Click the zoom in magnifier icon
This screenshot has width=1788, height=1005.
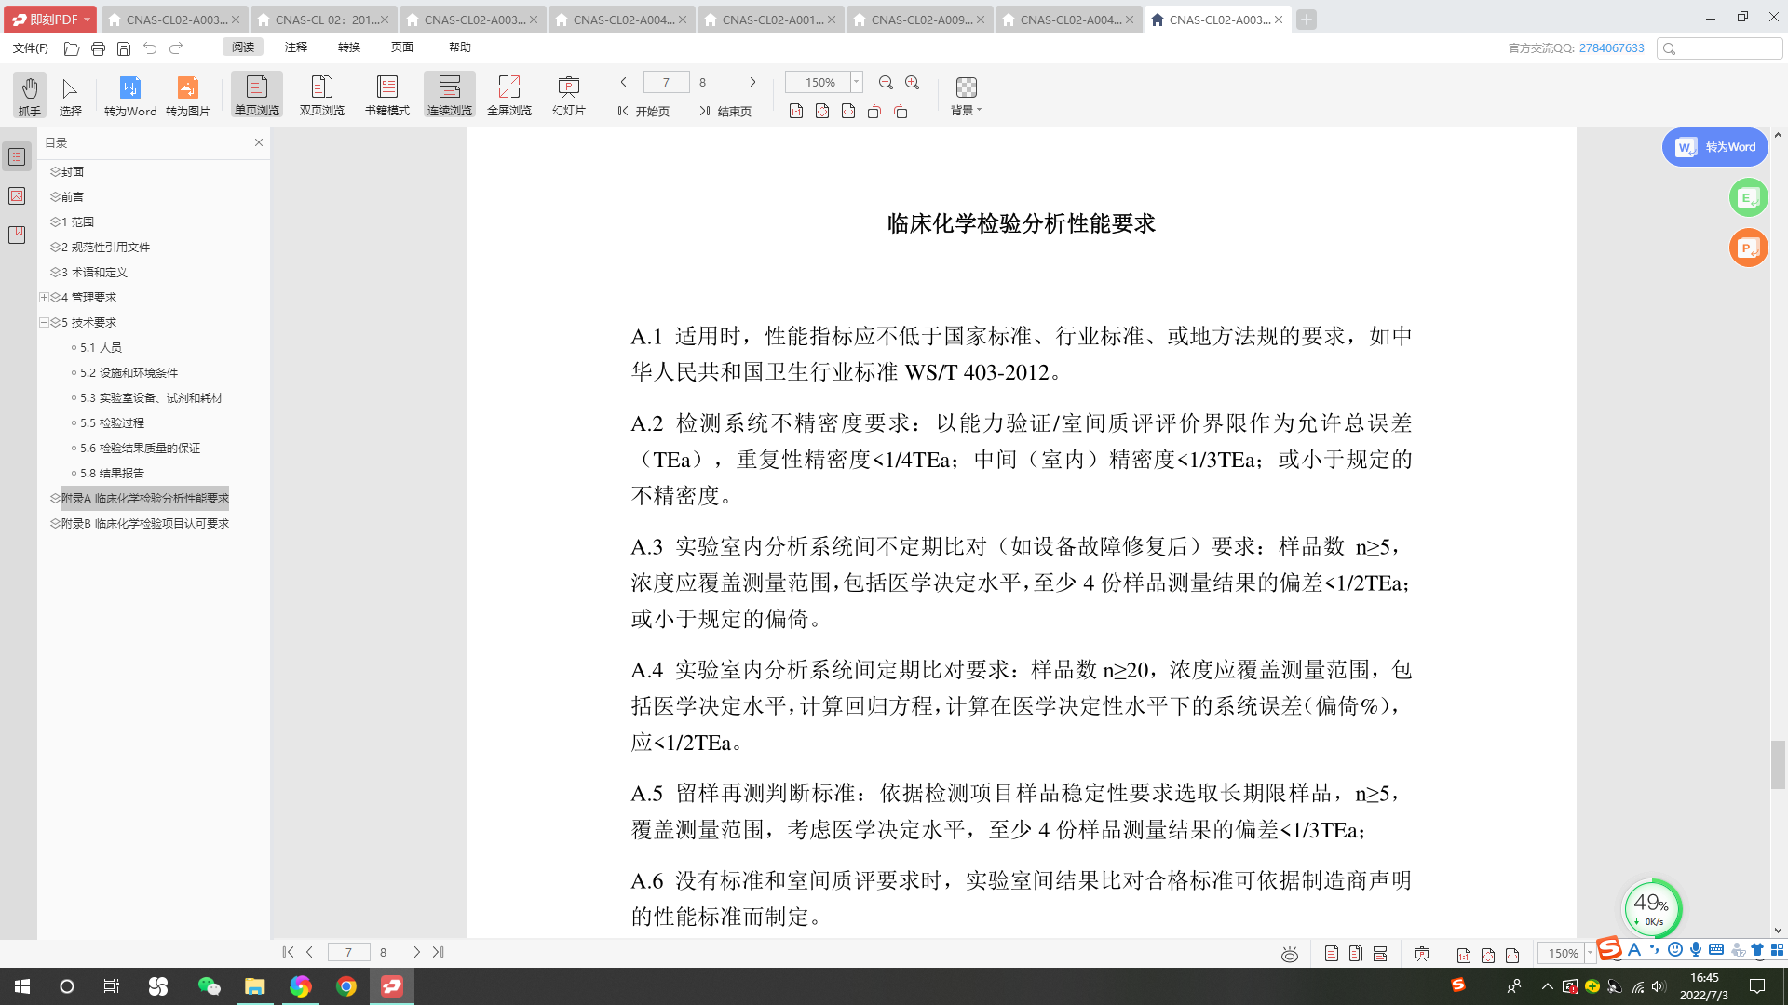(912, 83)
